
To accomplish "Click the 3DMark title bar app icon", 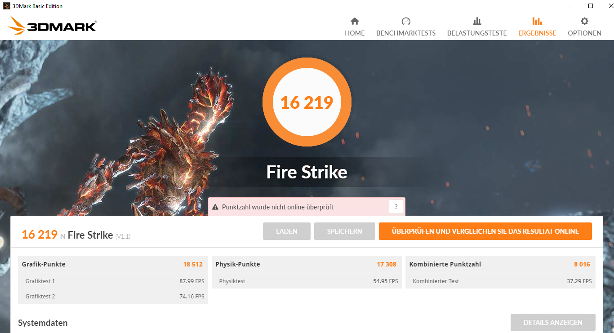I will click(6, 6).
